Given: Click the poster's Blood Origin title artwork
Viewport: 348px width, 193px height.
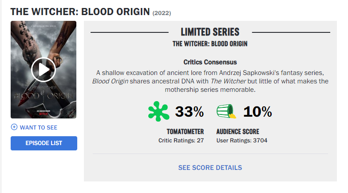Looking at the screenshot, I should tap(43, 94).
